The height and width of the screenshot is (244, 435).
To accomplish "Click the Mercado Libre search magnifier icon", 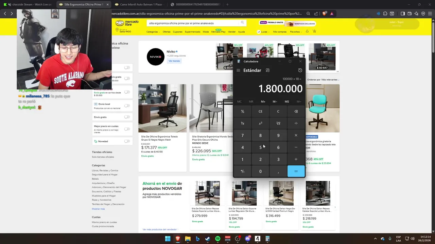I will coord(242,23).
